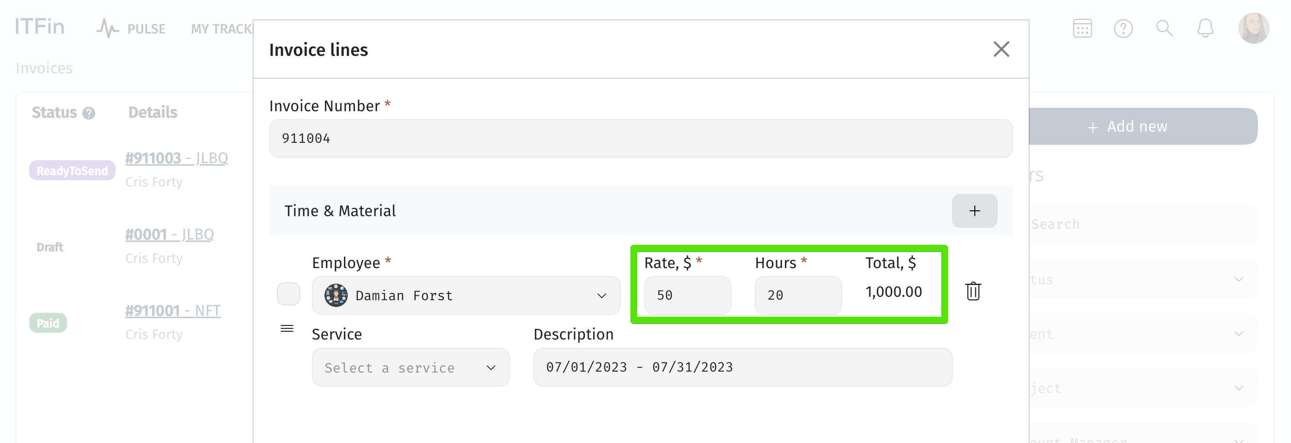Viewport: 1291px width, 443px height.
Task: Add a new Time & Material line
Action: pyautogui.click(x=974, y=211)
